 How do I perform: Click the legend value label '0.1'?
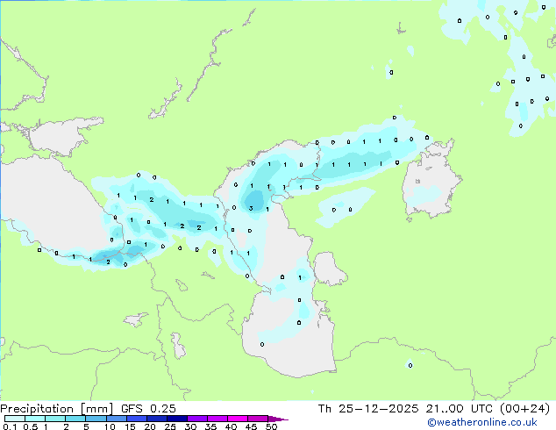coord(10,426)
